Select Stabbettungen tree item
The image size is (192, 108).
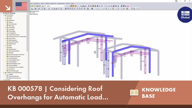pyautogui.click(x=12, y=49)
